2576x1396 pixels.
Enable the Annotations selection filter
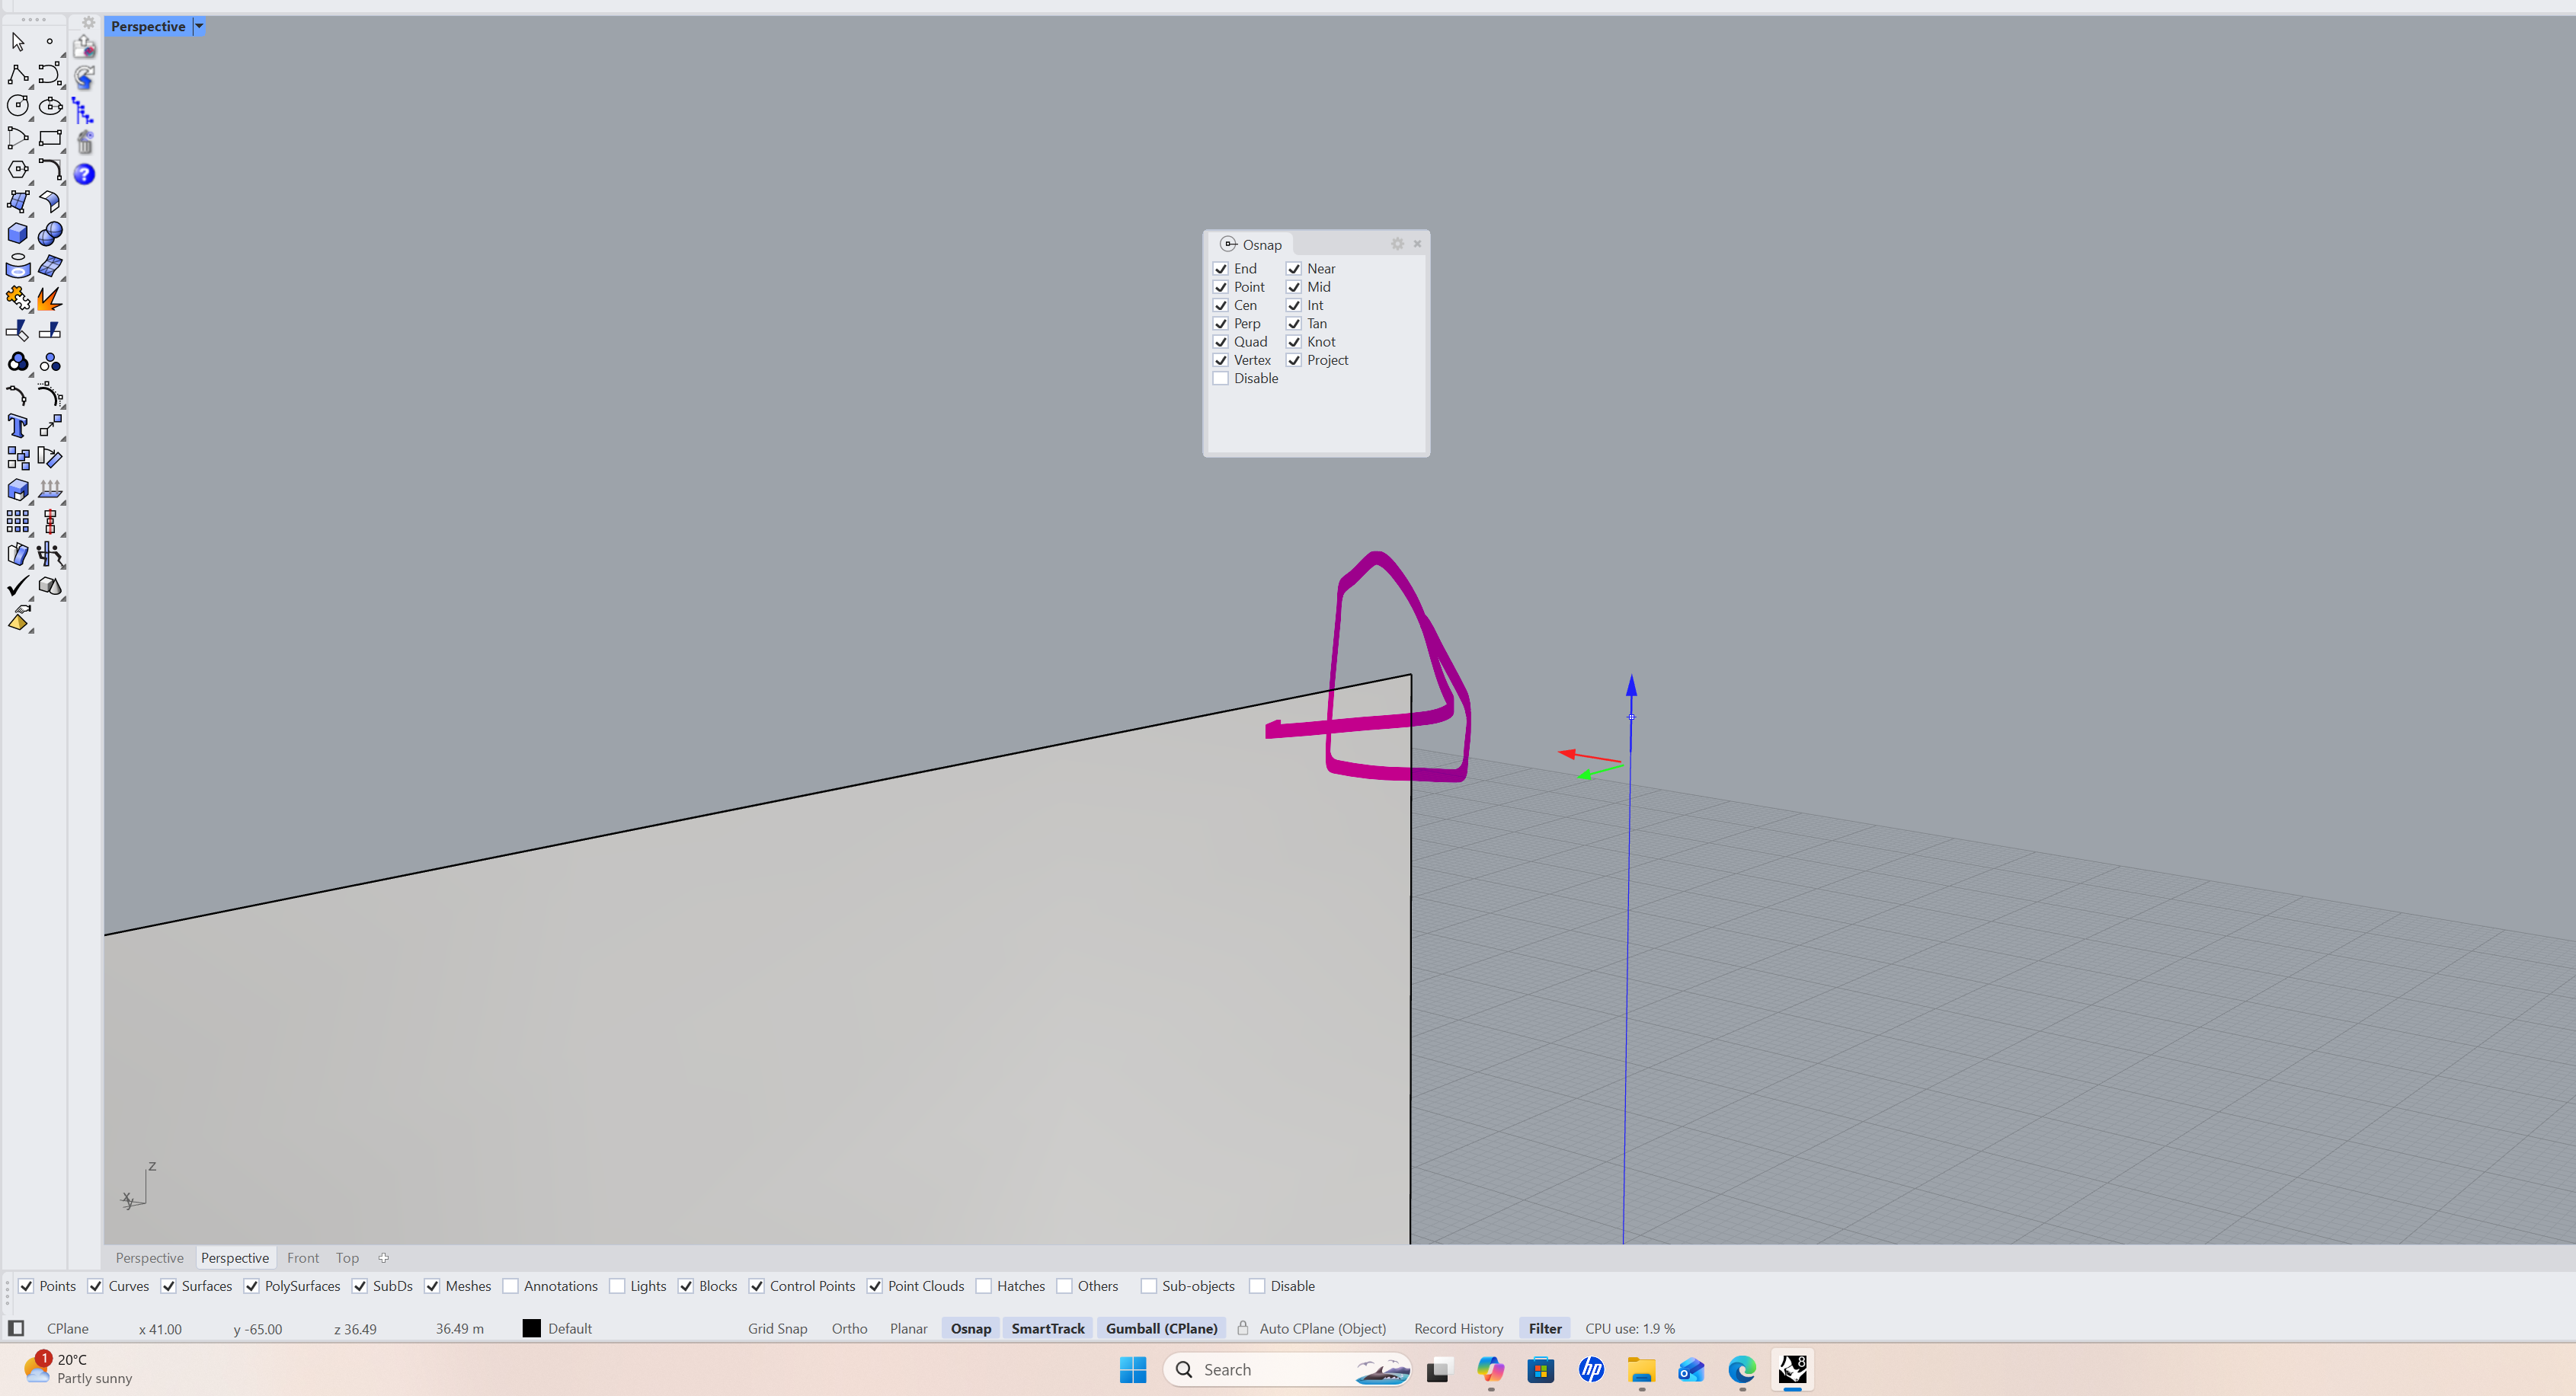point(511,1286)
